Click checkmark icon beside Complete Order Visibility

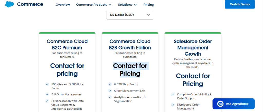tap(173, 94)
